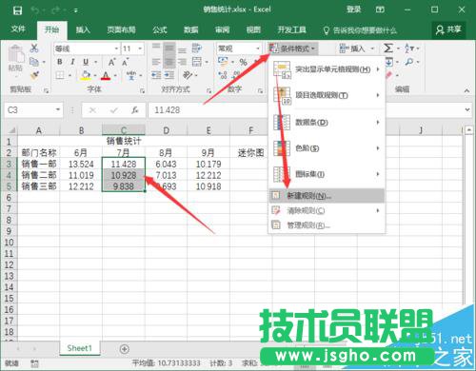Open Clear Rules (清除规则) submenu
Image resolution: width=476 pixels, height=371 pixels.
327,210
